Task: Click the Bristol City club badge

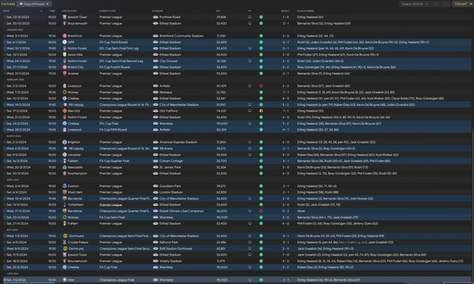Action: coord(64,67)
